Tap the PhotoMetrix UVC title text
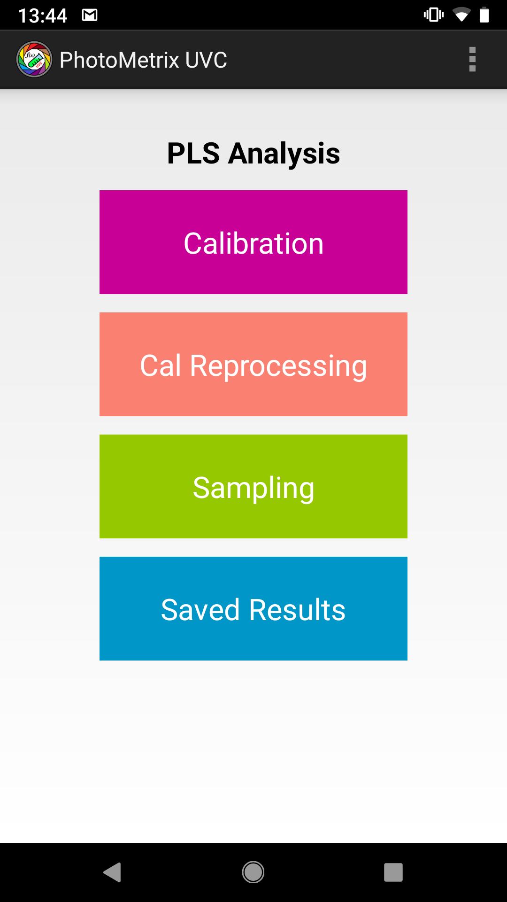507x902 pixels. point(143,60)
